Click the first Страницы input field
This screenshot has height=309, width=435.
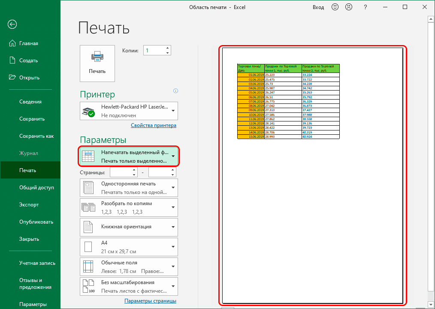[121, 172]
